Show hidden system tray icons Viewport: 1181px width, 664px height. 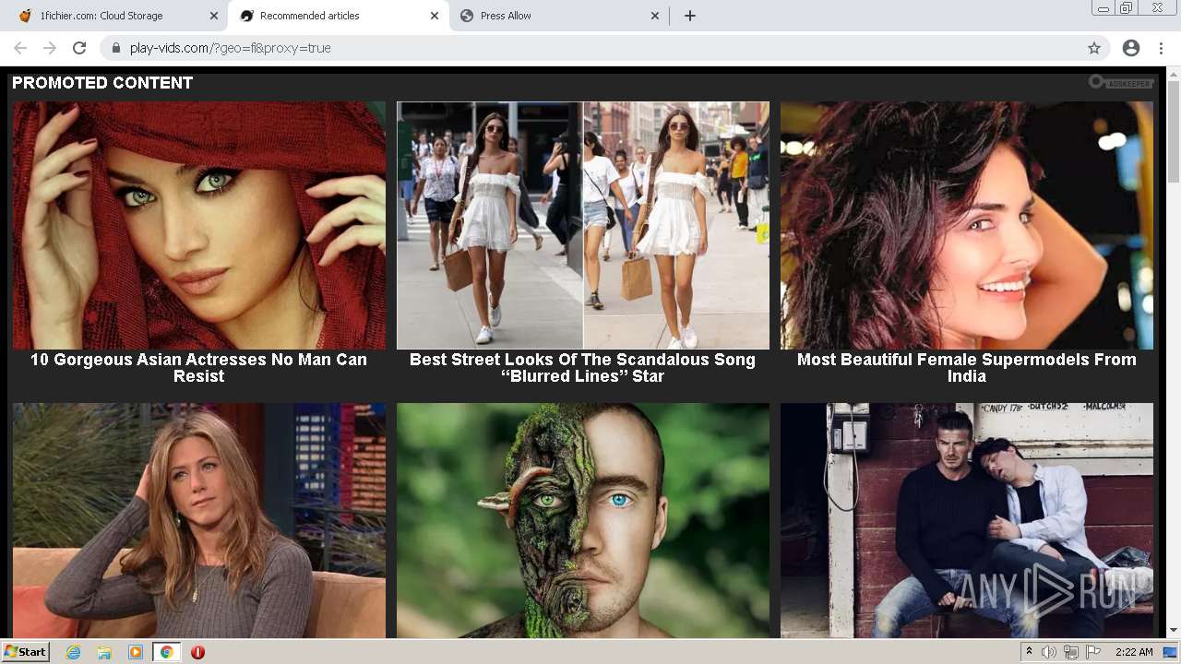pyautogui.click(x=1029, y=652)
